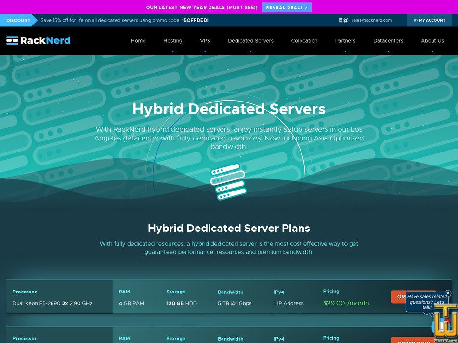Open the About Us dropdown chevron
The height and width of the screenshot is (343, 458).
pyautogui.click(x=432, y=51)
